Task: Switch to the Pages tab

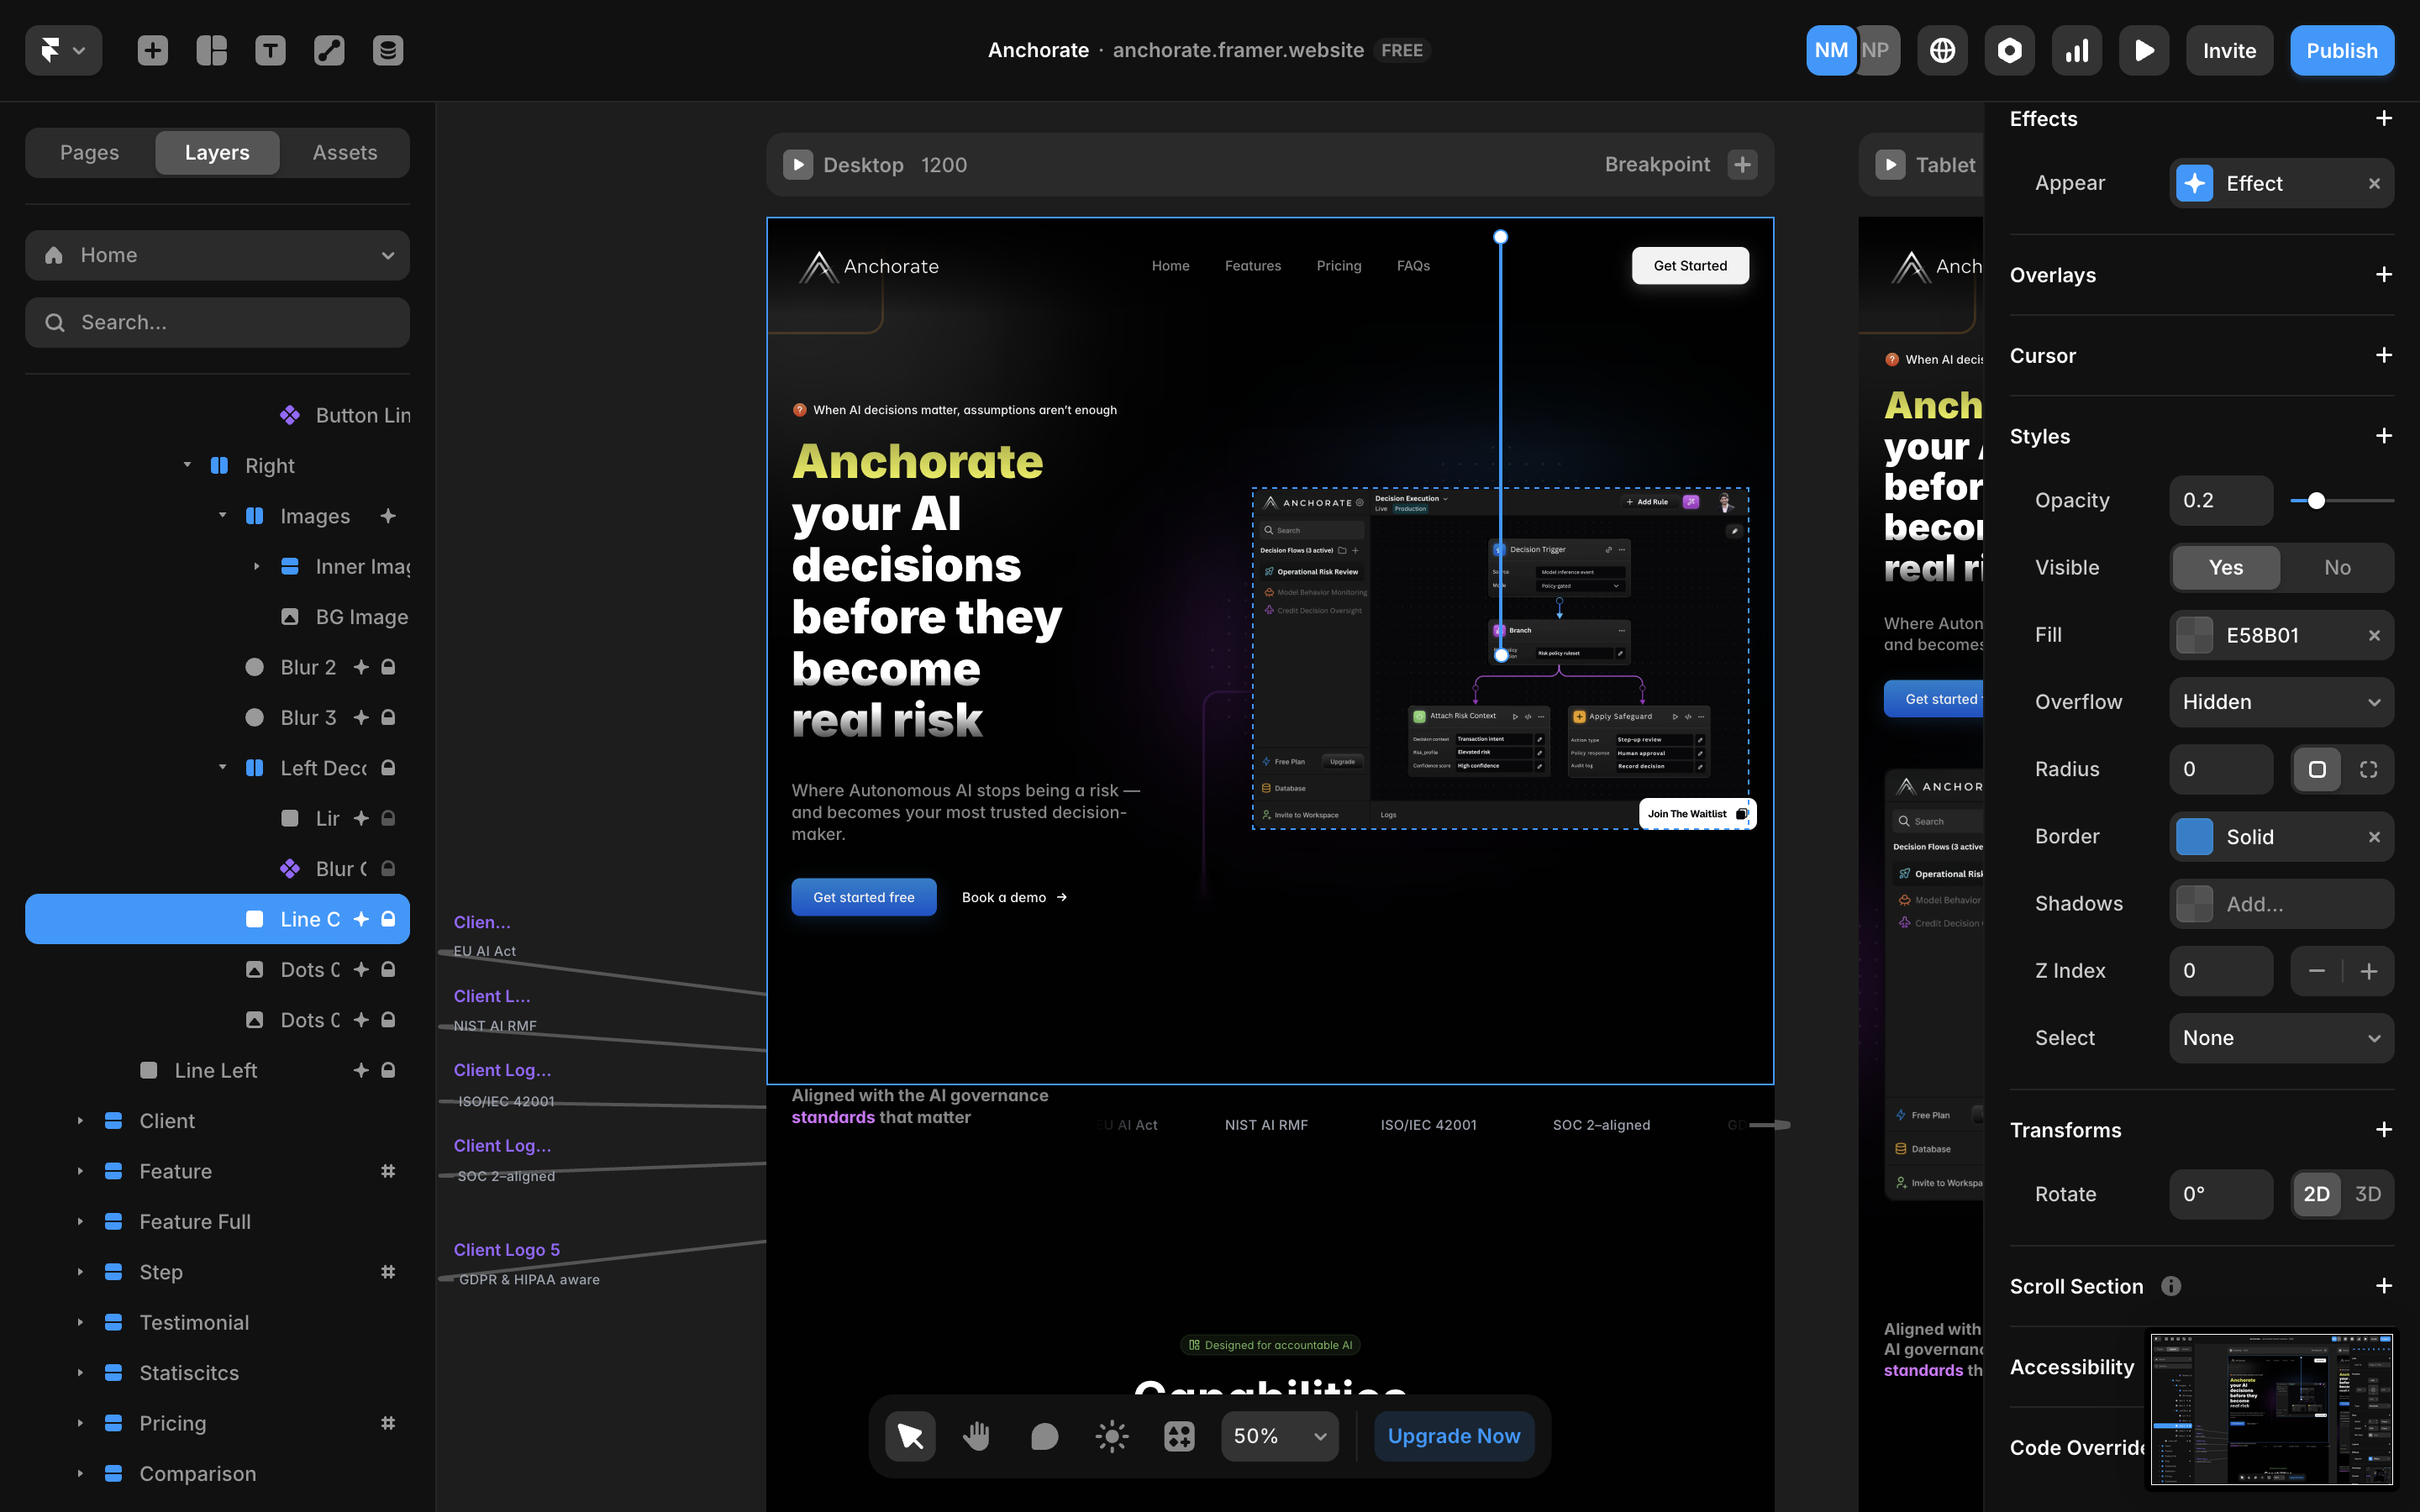Action: click(x=89, y=152)
